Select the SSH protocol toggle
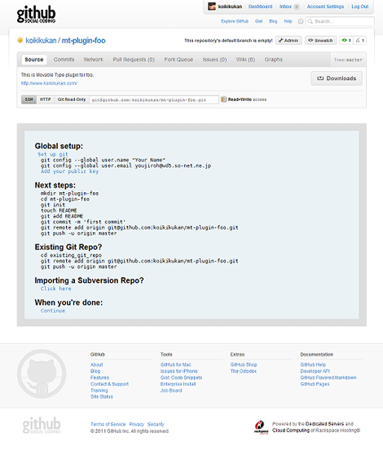383x450 pixels. pos(29,99)
